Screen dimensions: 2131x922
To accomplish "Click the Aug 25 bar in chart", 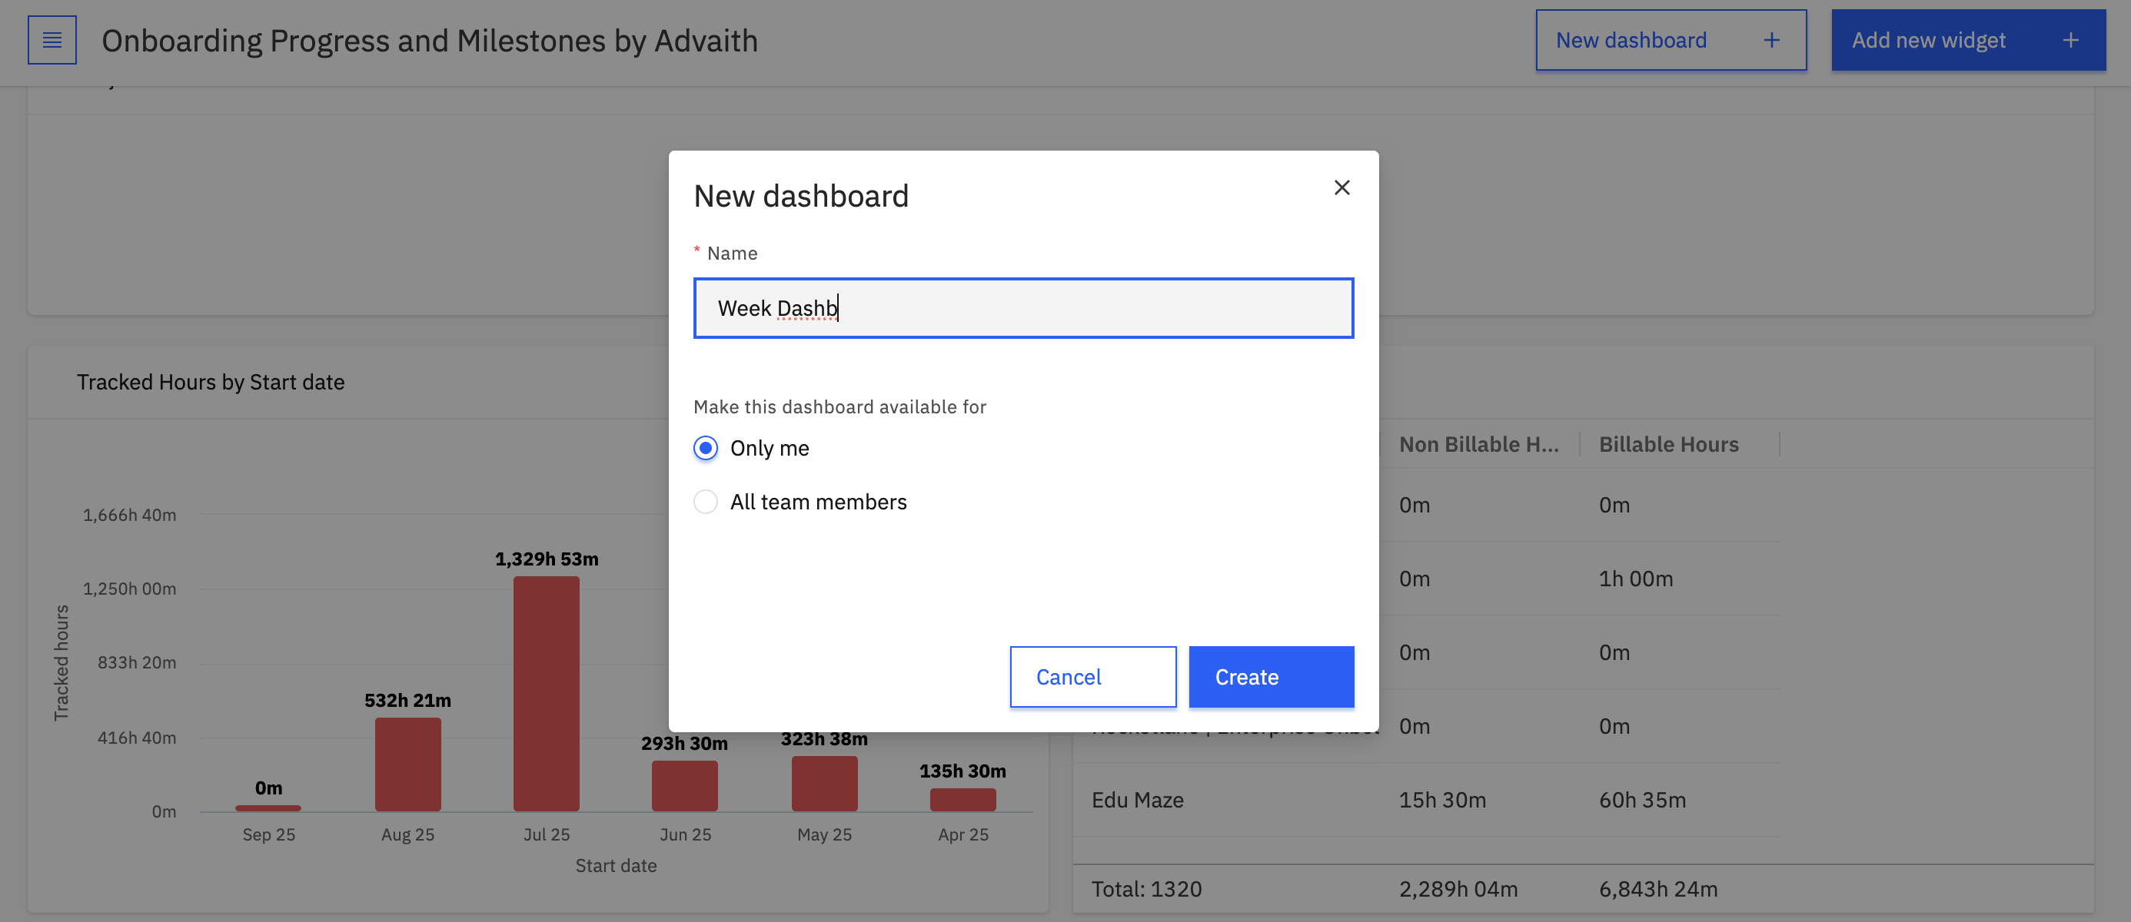I will click(x=407, y=764).
